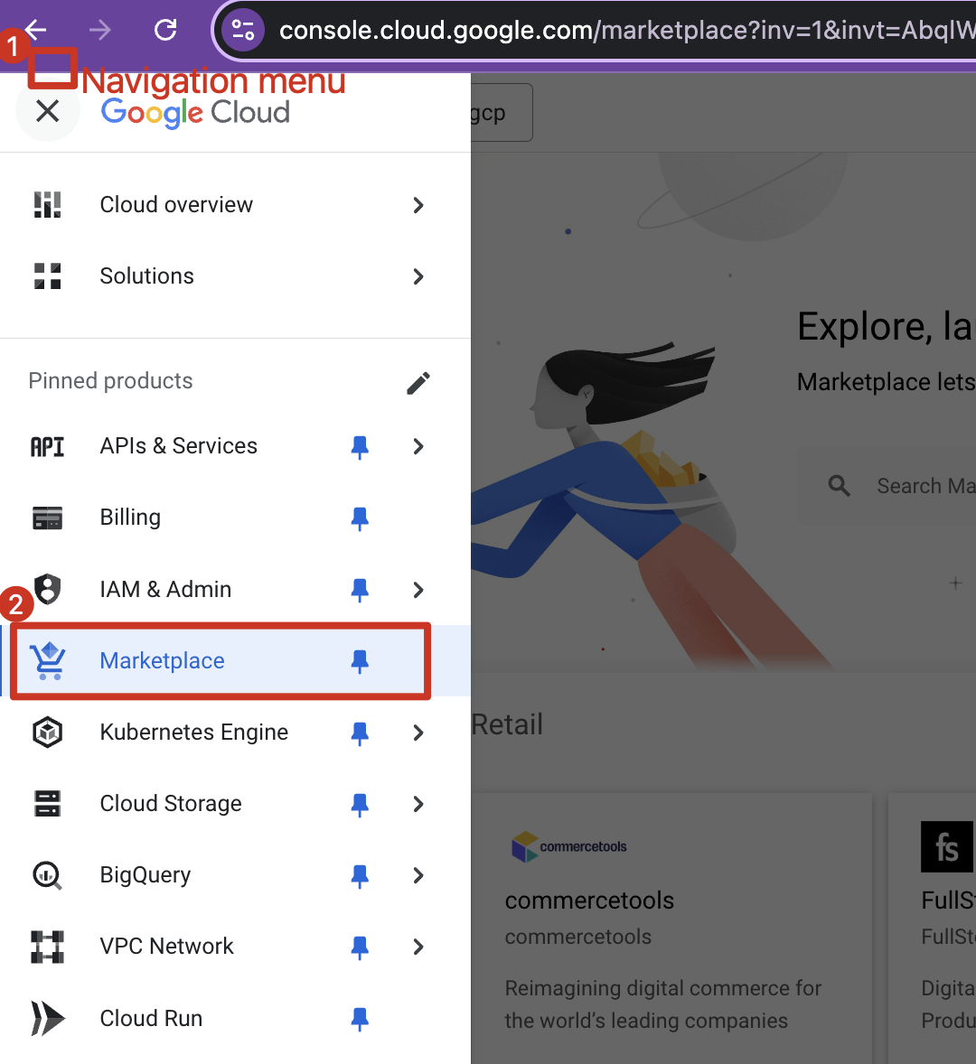The height and width of the screenshot is (1064, 976).
Task: Click the Kubernetes Engine hexagon icon
Action: point(47,733)
